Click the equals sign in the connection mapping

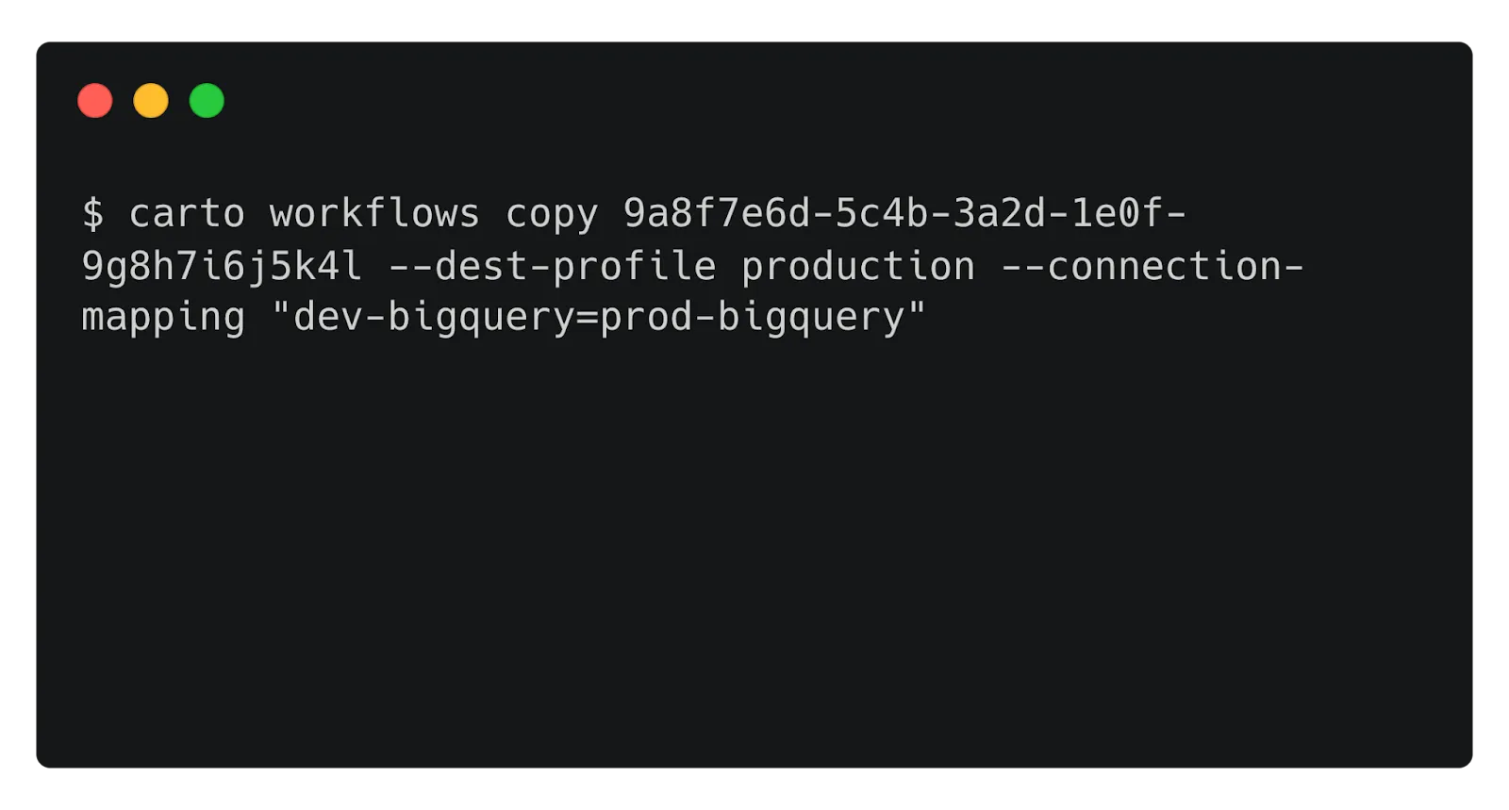tap(588, 318)
